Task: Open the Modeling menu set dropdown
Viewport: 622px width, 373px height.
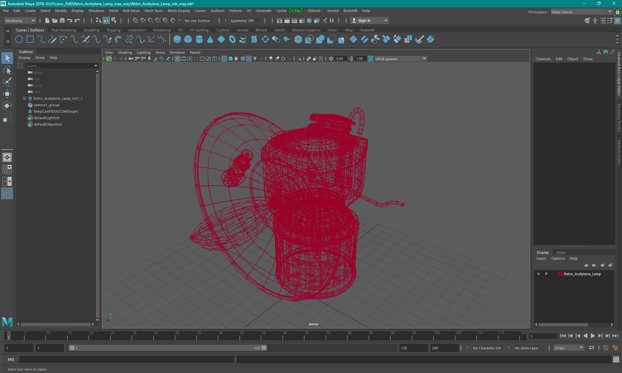Action: tap(20, 21)
